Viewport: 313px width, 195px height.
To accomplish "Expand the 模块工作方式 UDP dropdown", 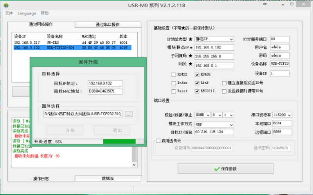I will coord(214,124).
